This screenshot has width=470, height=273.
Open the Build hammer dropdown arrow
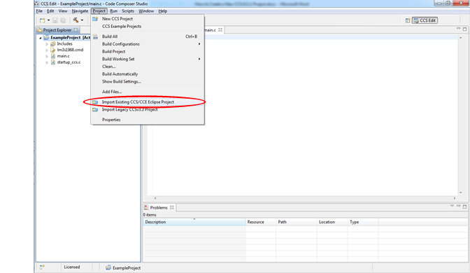click(x=82, y=20)
